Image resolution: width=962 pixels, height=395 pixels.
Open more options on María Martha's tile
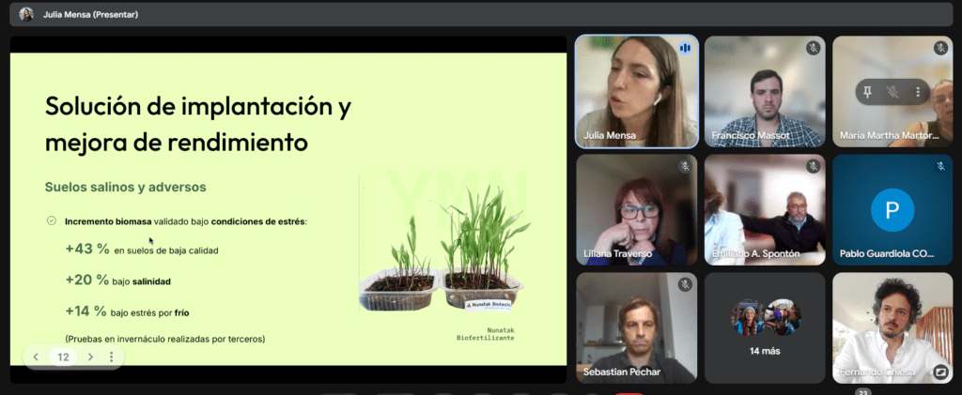pos(917,91)
